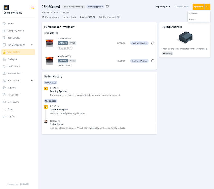Open options menu for MacBook Pro AR194801
The height and width of the screenshot is (189, 214).
(x=153, y=61)
